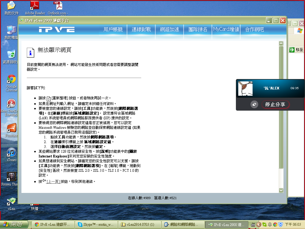Select the 團隊排名 tab
The image size is (305, 229).
198,30
